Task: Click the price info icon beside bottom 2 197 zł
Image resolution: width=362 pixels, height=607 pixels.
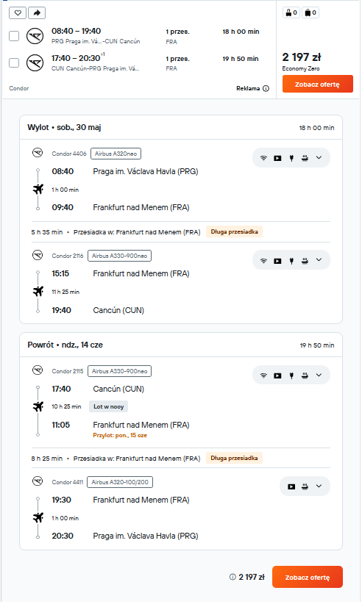Action: (x=233, y=577)
